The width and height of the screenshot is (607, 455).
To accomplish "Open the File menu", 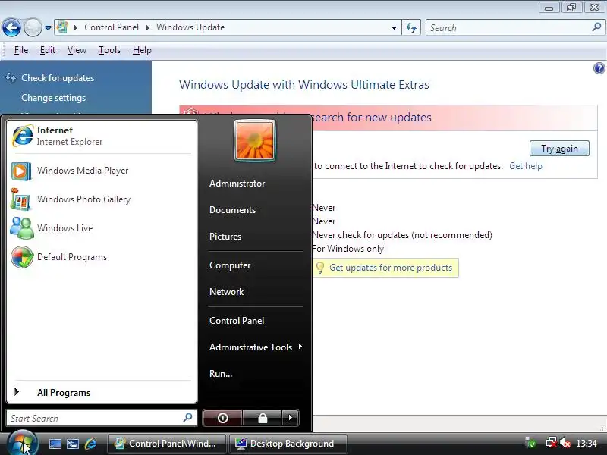I will (21, 50).
